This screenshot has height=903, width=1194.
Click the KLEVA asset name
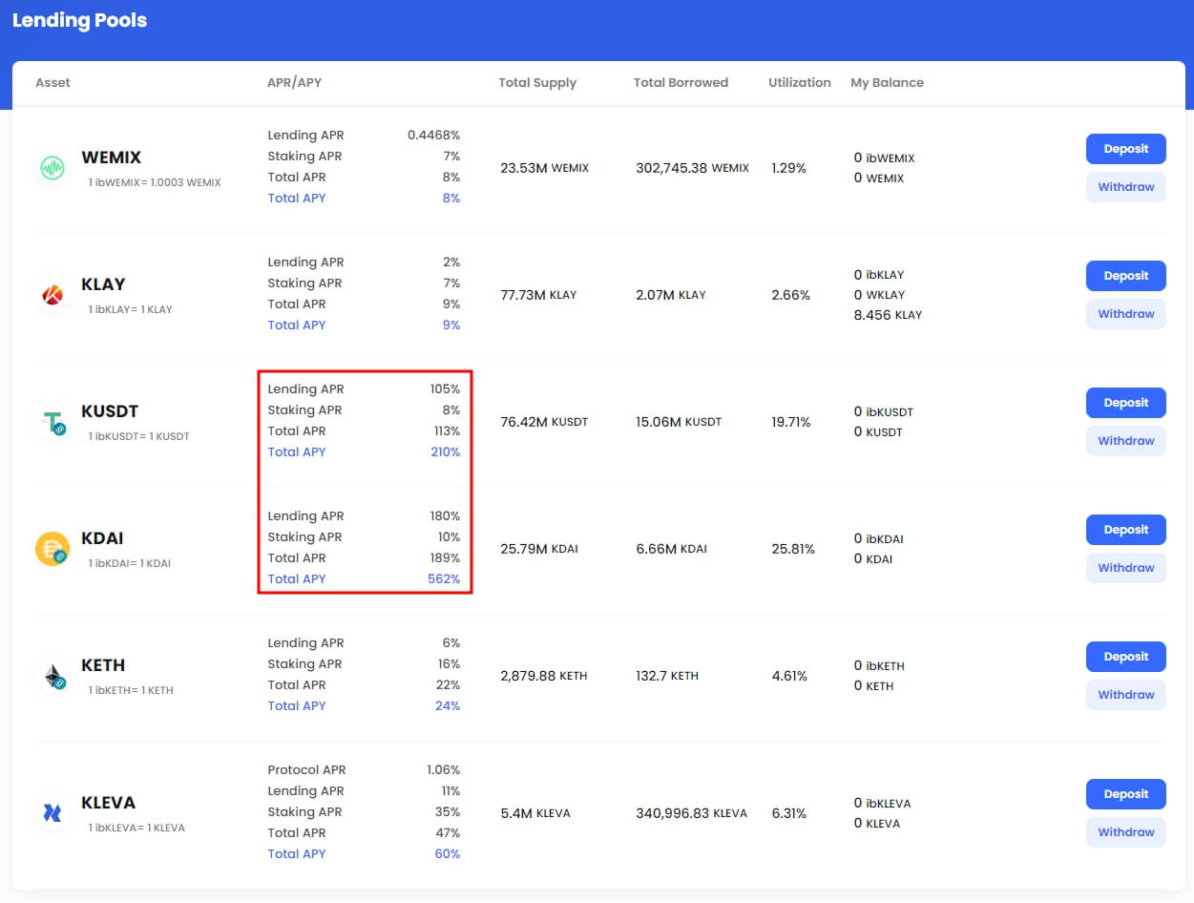coord(109,803)
